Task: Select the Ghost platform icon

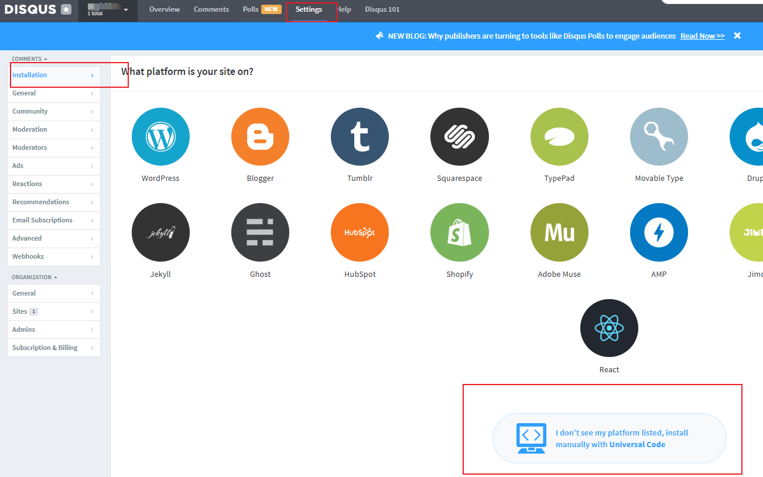Action: 260,232
